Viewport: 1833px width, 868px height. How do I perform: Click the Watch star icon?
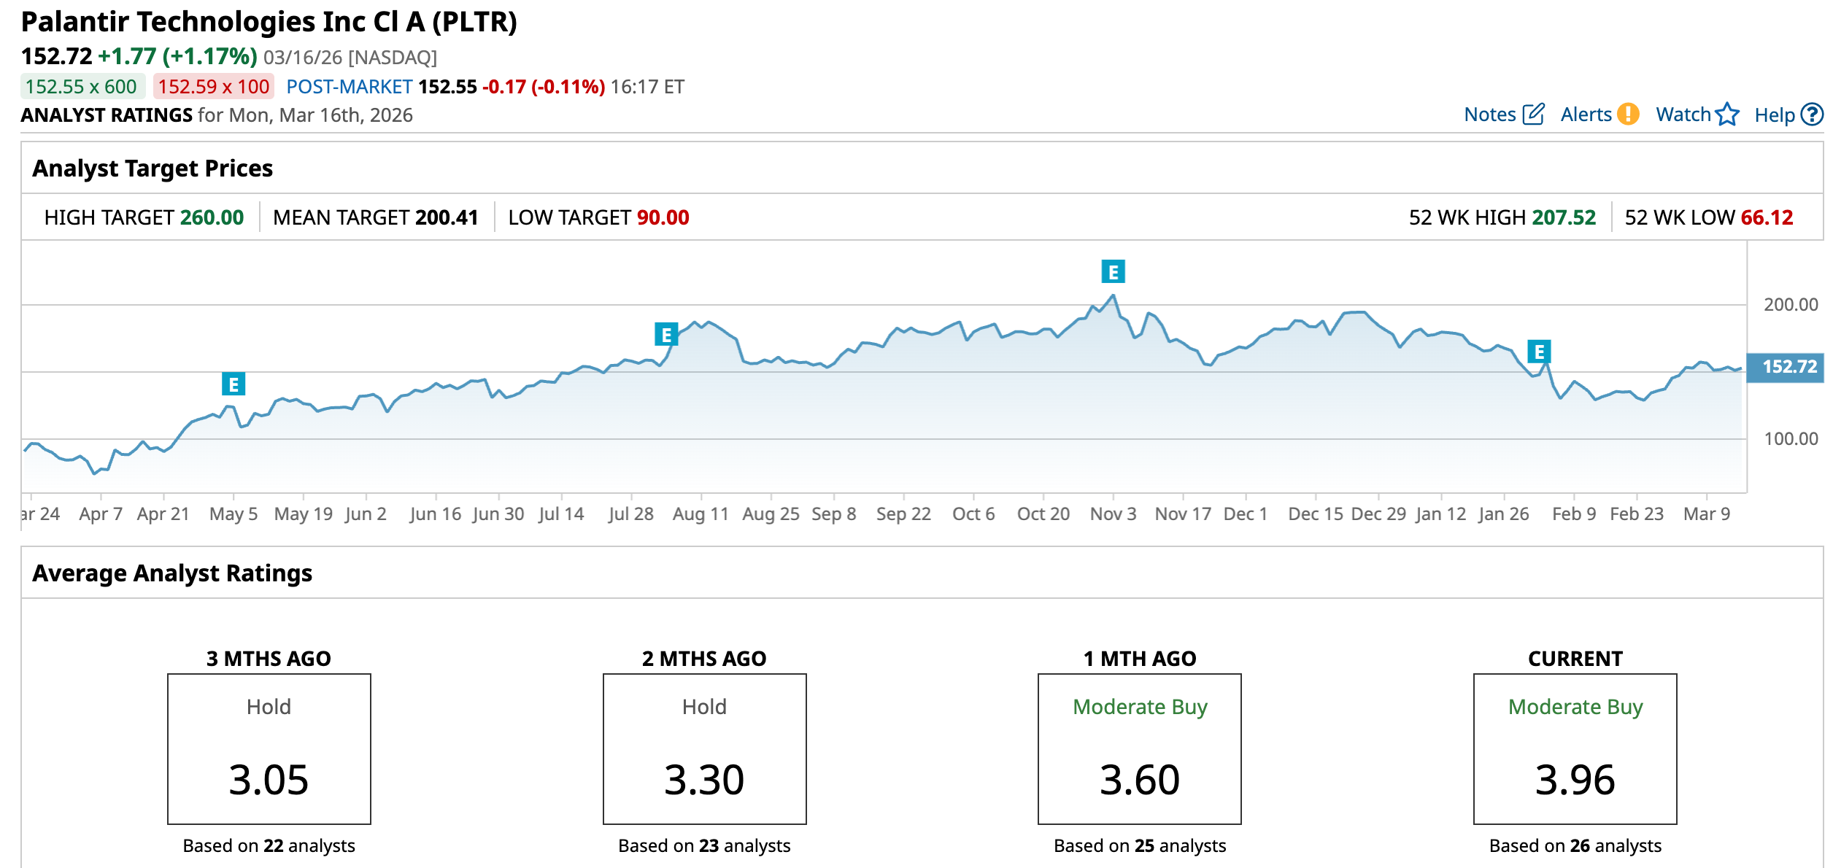point(1727,115)
